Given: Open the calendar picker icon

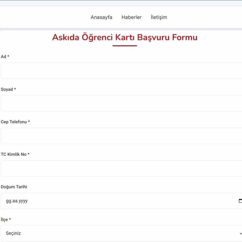Looking at the screenshot, I should [x=240, y=201].
